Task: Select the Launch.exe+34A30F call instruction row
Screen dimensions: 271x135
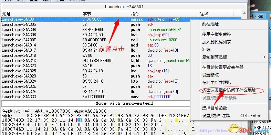Action: (96, 40)
